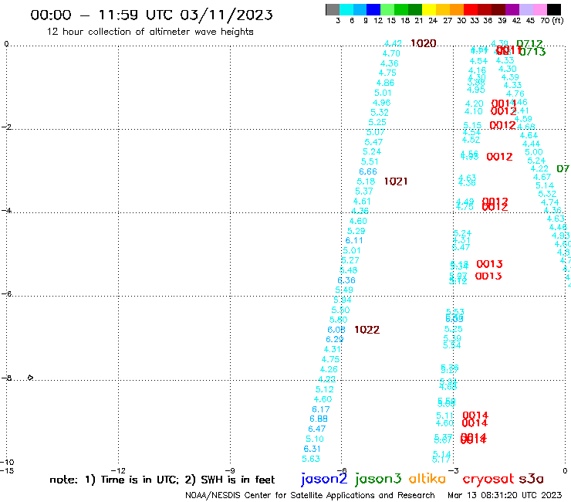571x502 pixels.
Task: Click the wave height value '6.66'
Action: pos(368,171)
